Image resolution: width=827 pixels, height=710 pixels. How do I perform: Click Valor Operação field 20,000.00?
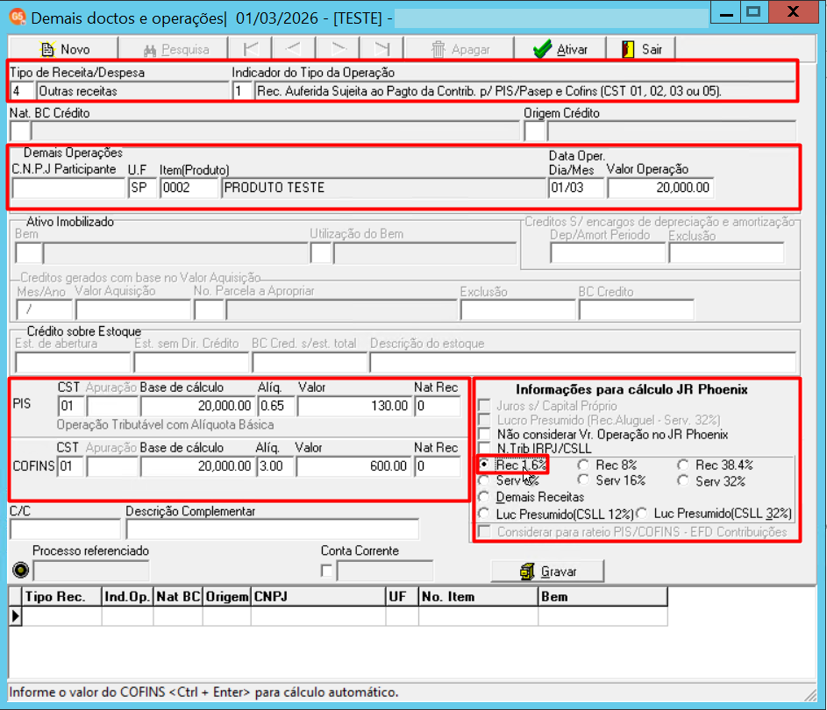click(x=661, y=188)
